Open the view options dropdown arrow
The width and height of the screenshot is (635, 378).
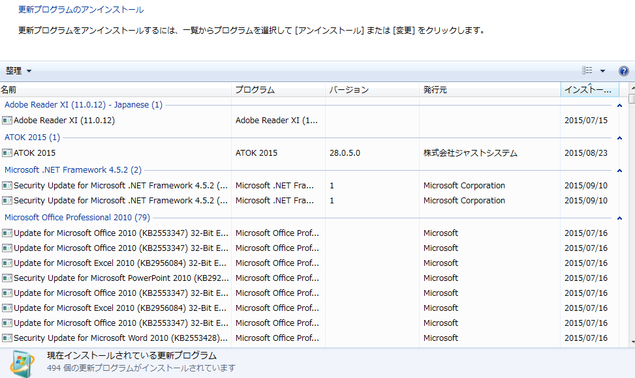point(602,71)
